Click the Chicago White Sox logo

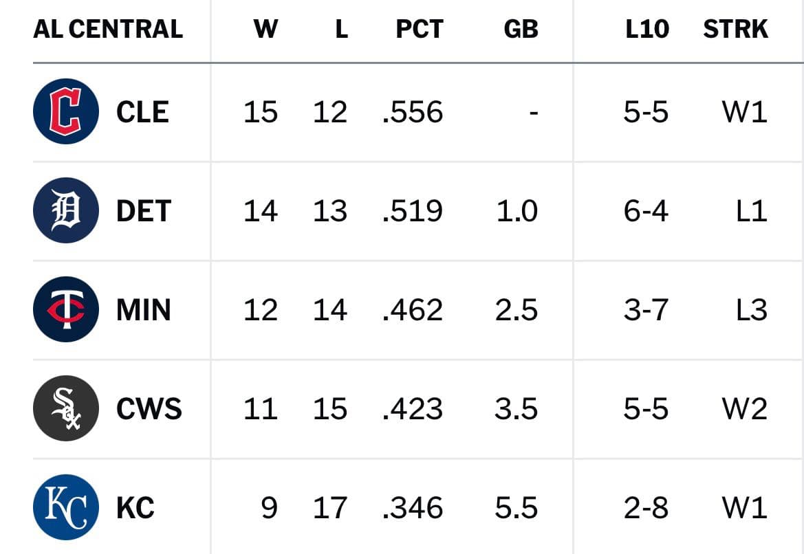pos(65,408)
